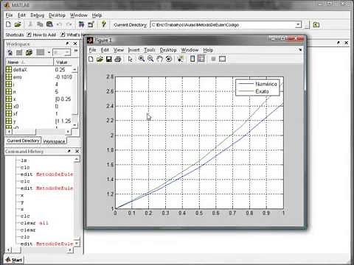The height and width of the screenshot is (265, 354).
Task: Expand more Workspace toolbar options chevron
Action: [76, 51]
